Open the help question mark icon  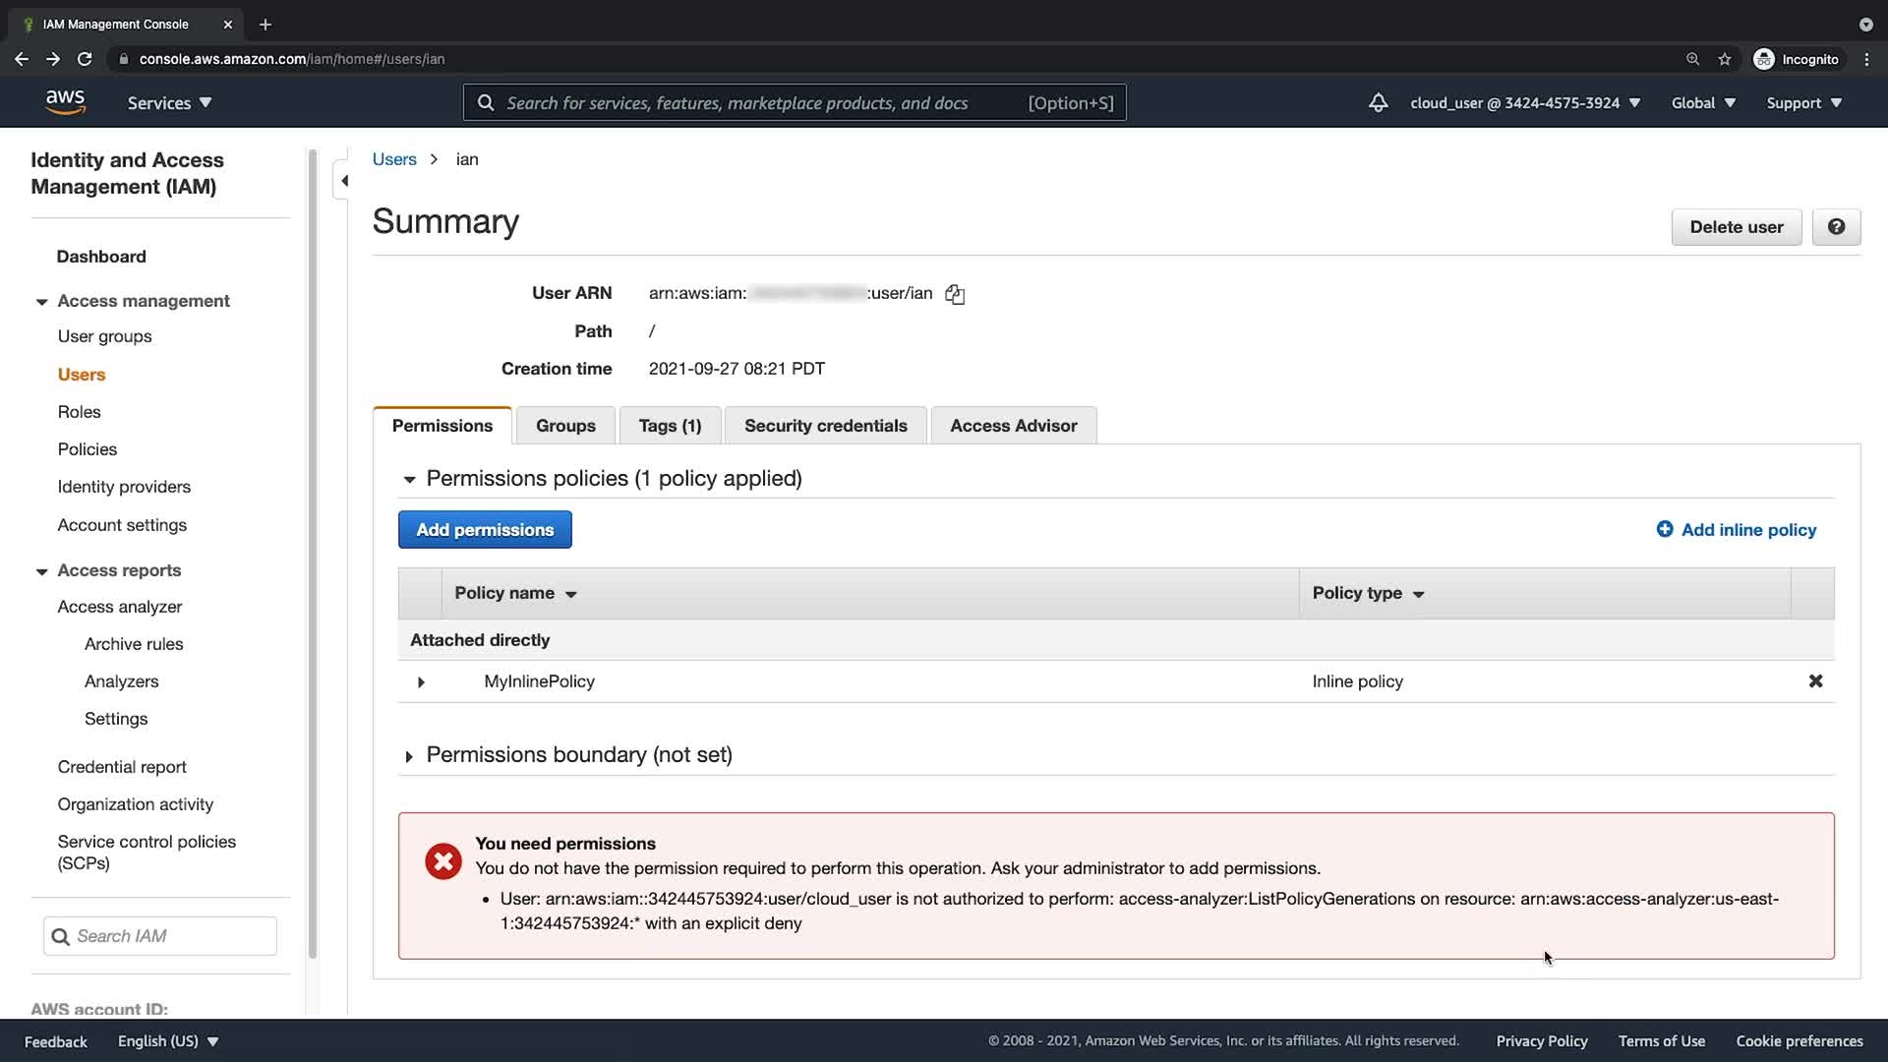point(1835,227)
